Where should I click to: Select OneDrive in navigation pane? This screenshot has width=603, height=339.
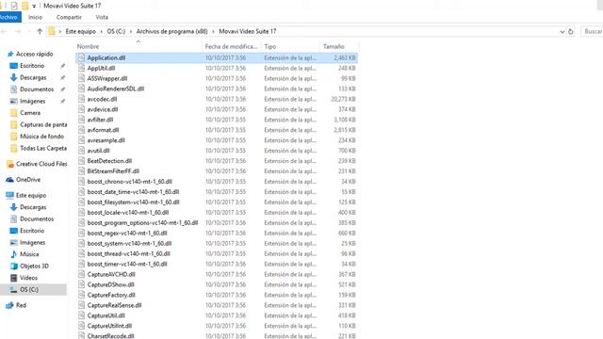tap(27, 180)
